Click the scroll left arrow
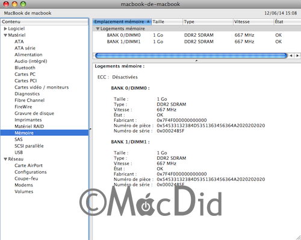The width and height of the screenshot is (301, 240). 291,55
